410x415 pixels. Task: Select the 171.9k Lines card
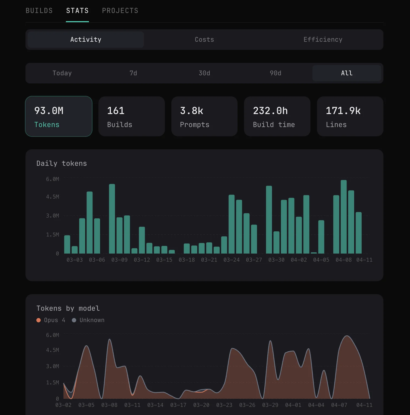coord(350,116)
